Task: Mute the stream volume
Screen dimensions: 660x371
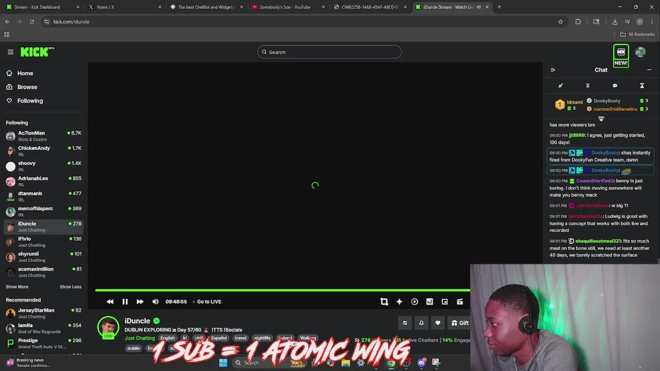Action: (x=155, y=301)
